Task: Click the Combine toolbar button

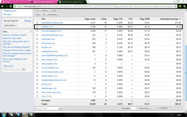Action: (43, 10)
